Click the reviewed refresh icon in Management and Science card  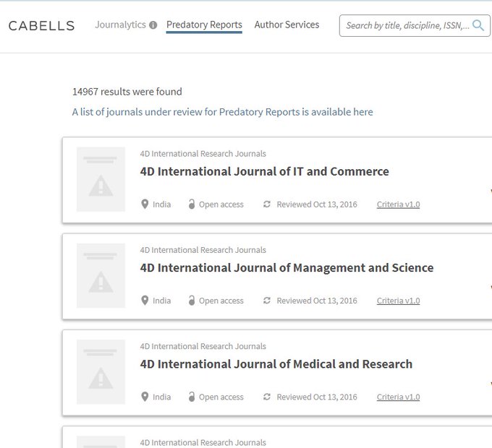(x=267, y=301)
